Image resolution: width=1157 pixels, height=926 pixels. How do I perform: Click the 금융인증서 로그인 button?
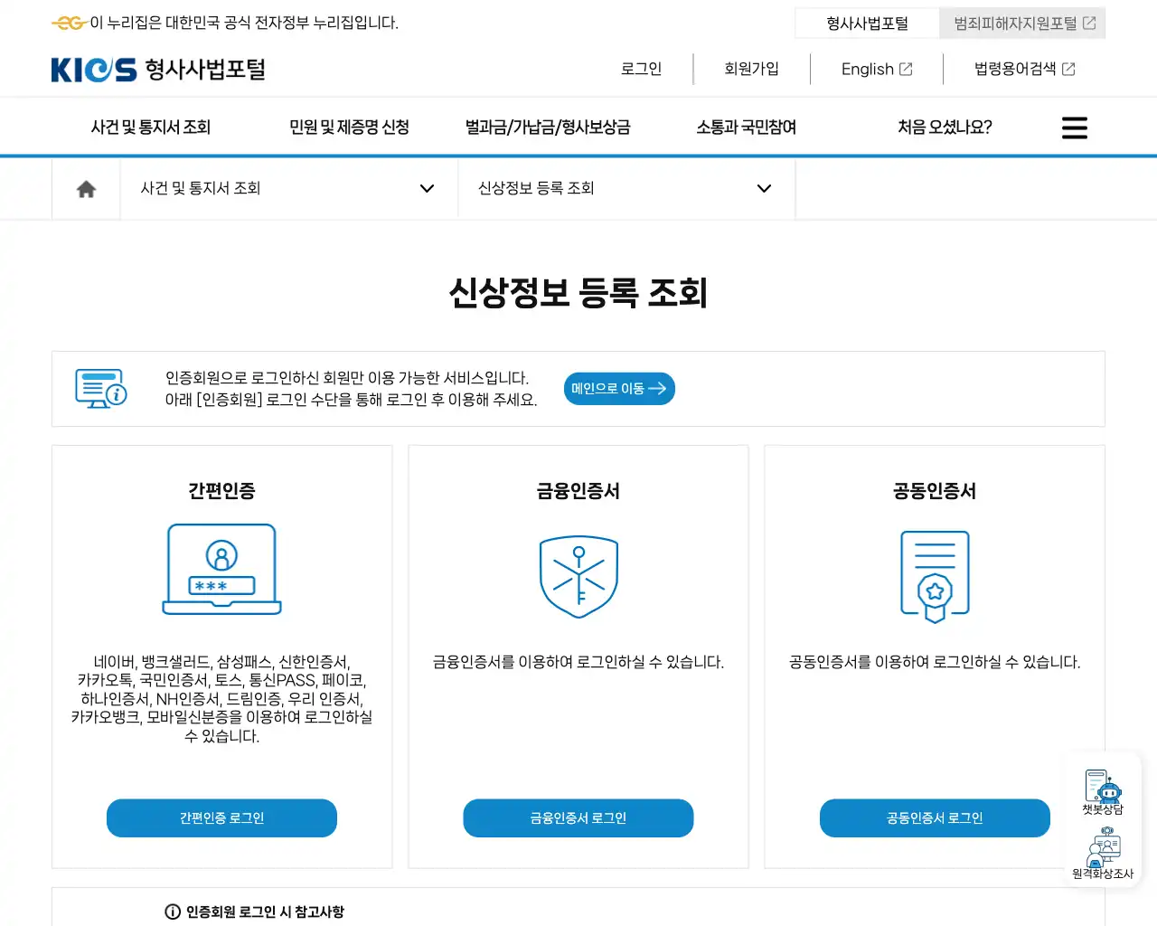[578, 818]
